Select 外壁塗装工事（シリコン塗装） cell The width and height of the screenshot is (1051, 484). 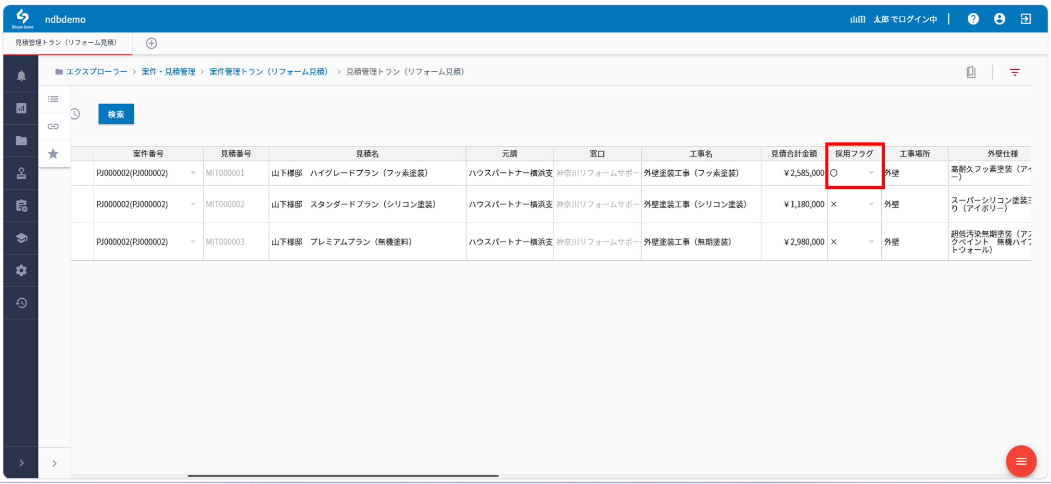(701, 204)
